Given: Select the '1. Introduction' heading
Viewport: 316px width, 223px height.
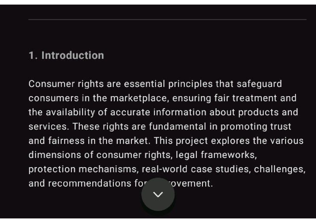Looking at the screenshot, I should click(66, 55).
